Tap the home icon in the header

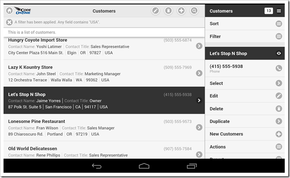point(9,11)
